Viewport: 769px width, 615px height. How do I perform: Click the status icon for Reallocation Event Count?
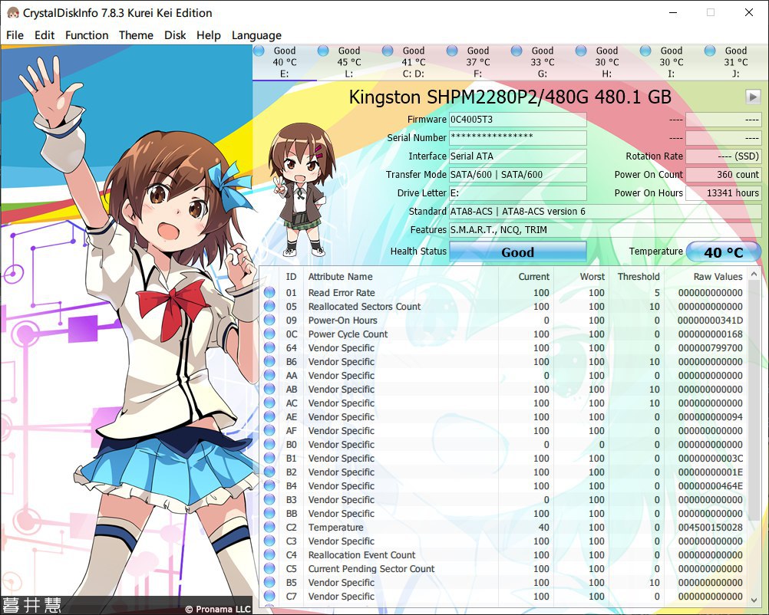click(x=269, y=554)
